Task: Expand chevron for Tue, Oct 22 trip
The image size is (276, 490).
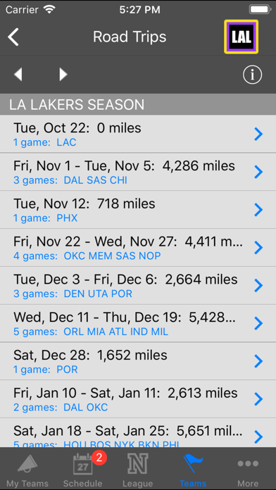Action: coord(258,134)
